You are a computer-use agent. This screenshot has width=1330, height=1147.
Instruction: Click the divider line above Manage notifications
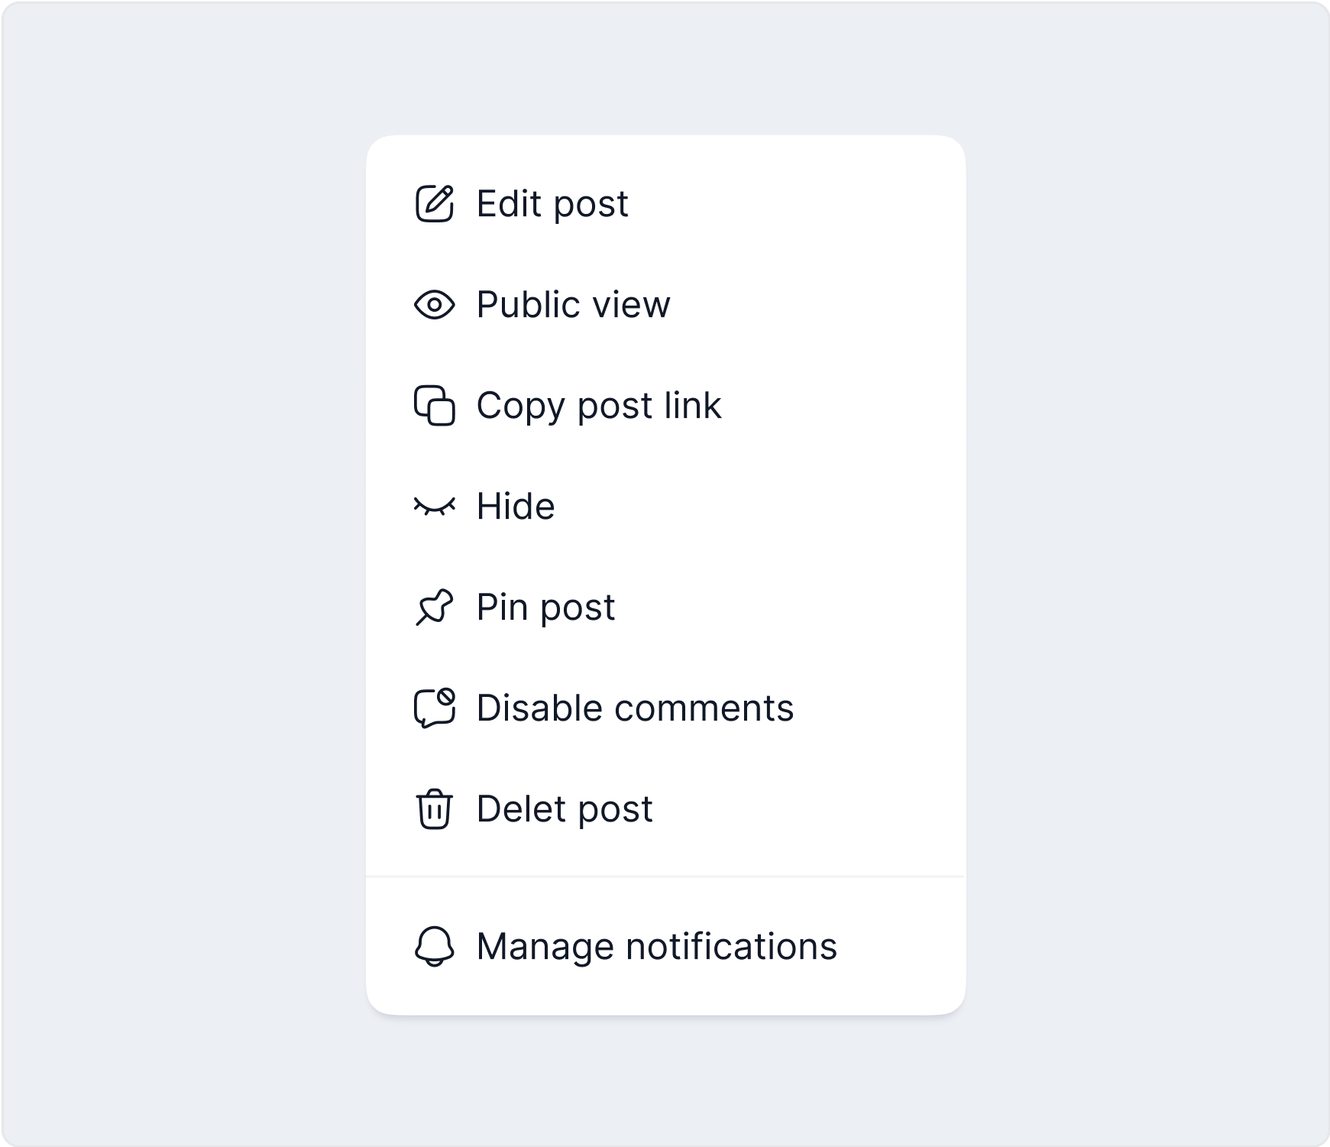[665, 876]
